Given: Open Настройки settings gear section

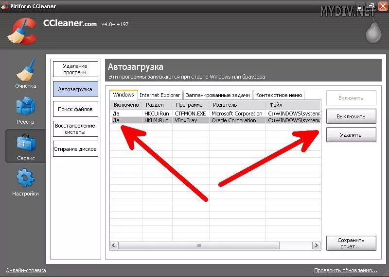Looking at the screenshot, I should click(x=26, y=182).
